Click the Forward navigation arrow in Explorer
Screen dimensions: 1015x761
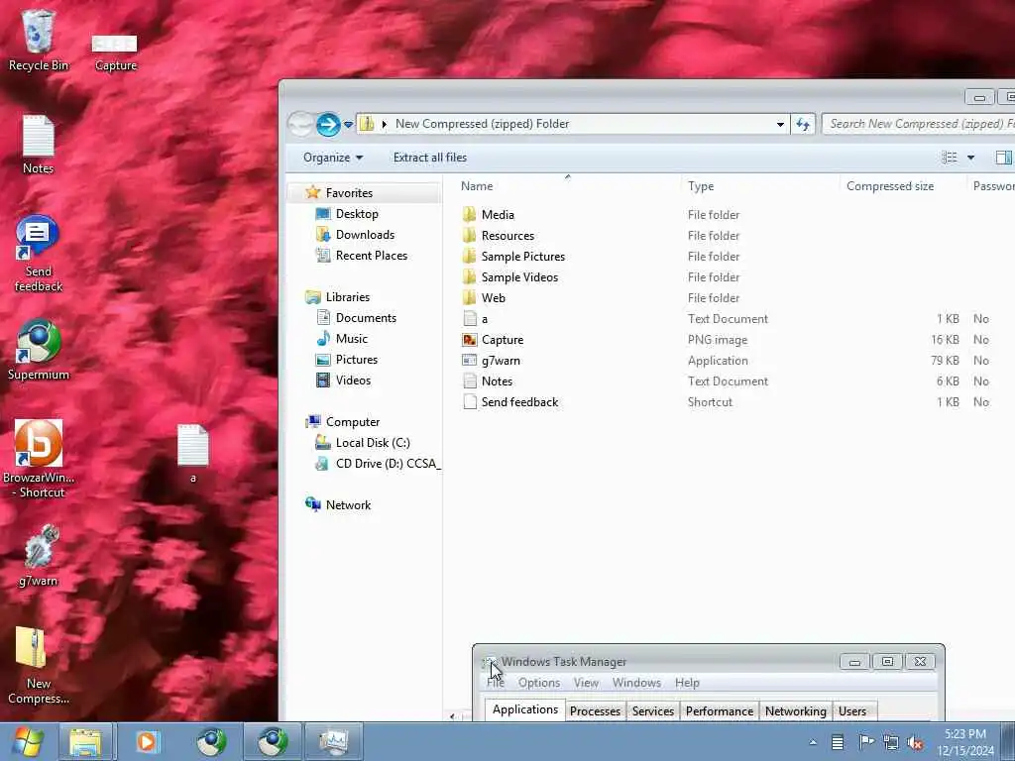[x=328, y=124]
